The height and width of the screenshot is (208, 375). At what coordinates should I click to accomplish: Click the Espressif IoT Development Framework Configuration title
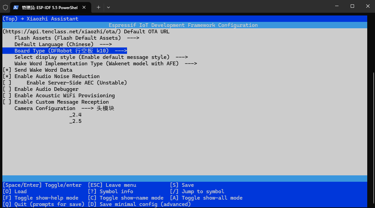(x=183, y=25)
